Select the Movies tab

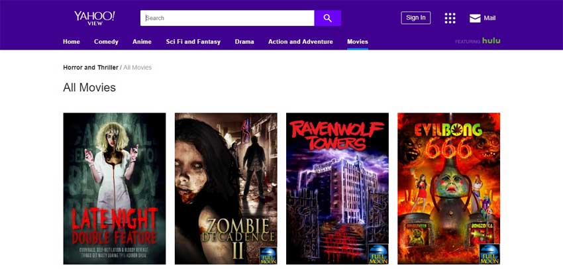click(x=358, y=42)
